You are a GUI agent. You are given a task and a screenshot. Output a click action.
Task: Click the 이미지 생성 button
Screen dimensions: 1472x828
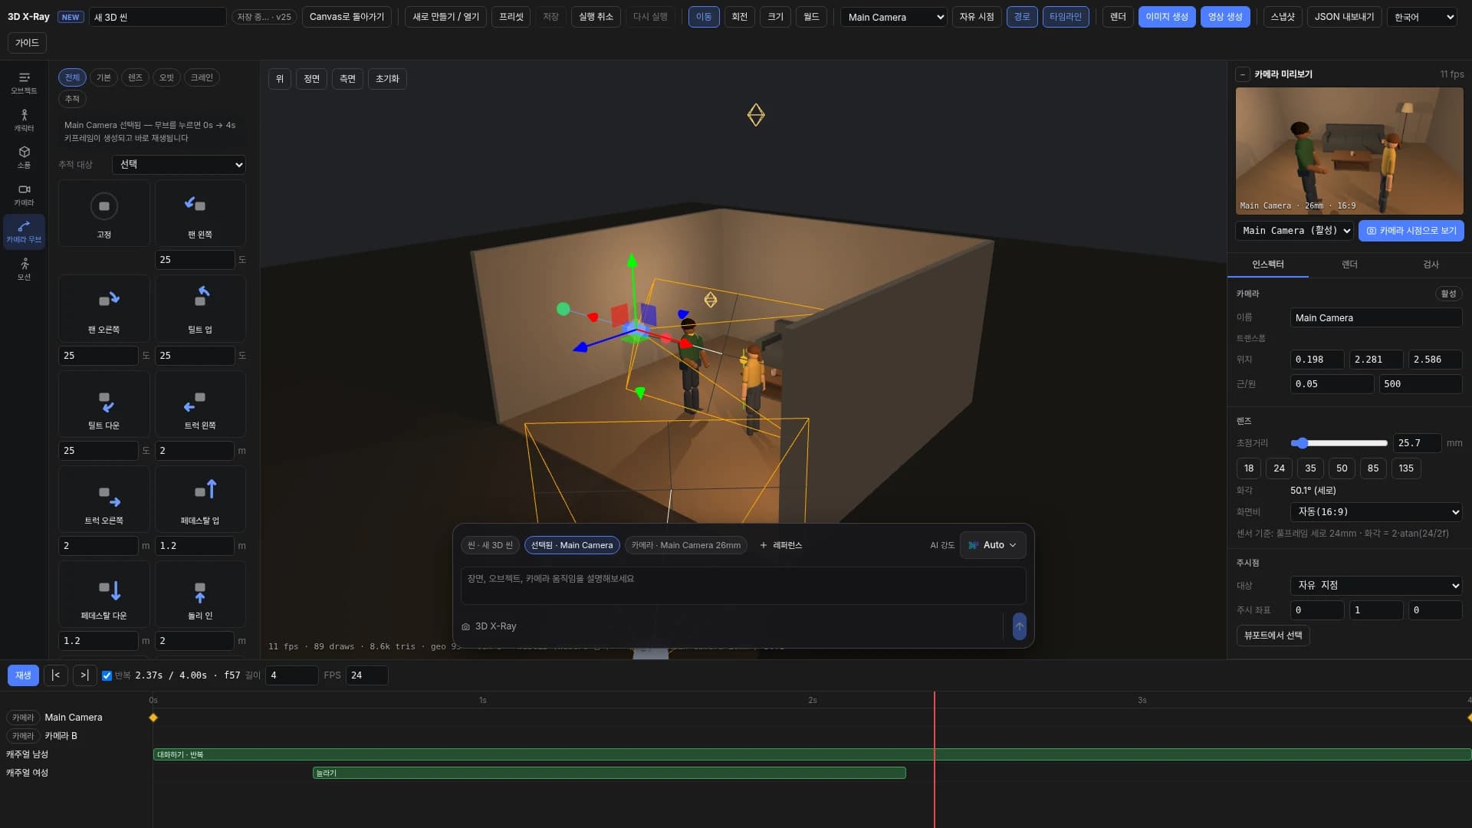coord(1167,17)
